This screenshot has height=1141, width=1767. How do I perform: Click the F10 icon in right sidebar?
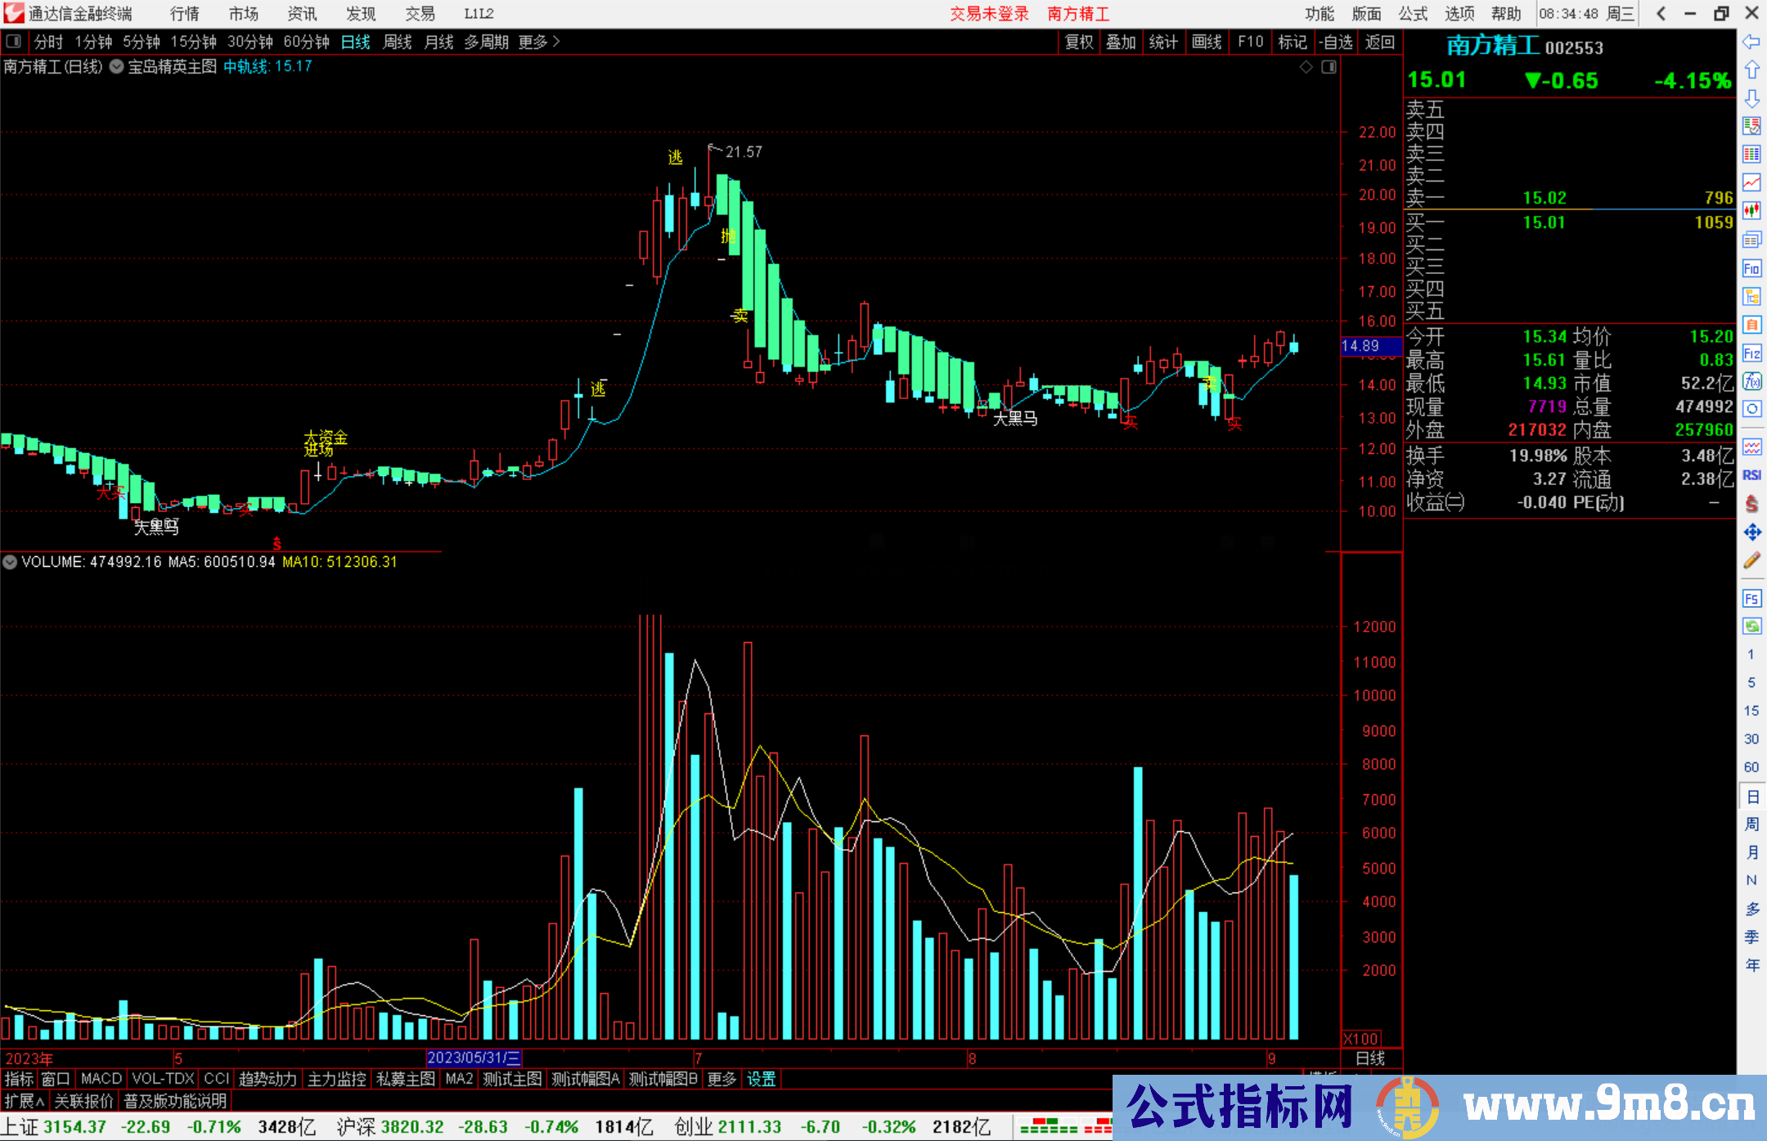point(1751,268)
